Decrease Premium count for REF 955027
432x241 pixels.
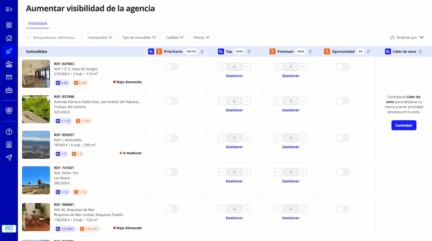point(279,138)
